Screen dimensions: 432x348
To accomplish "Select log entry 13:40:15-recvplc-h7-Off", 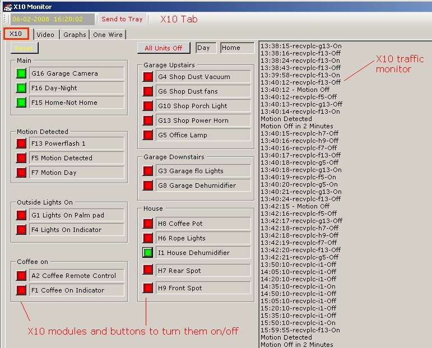I will coord(299,133).
